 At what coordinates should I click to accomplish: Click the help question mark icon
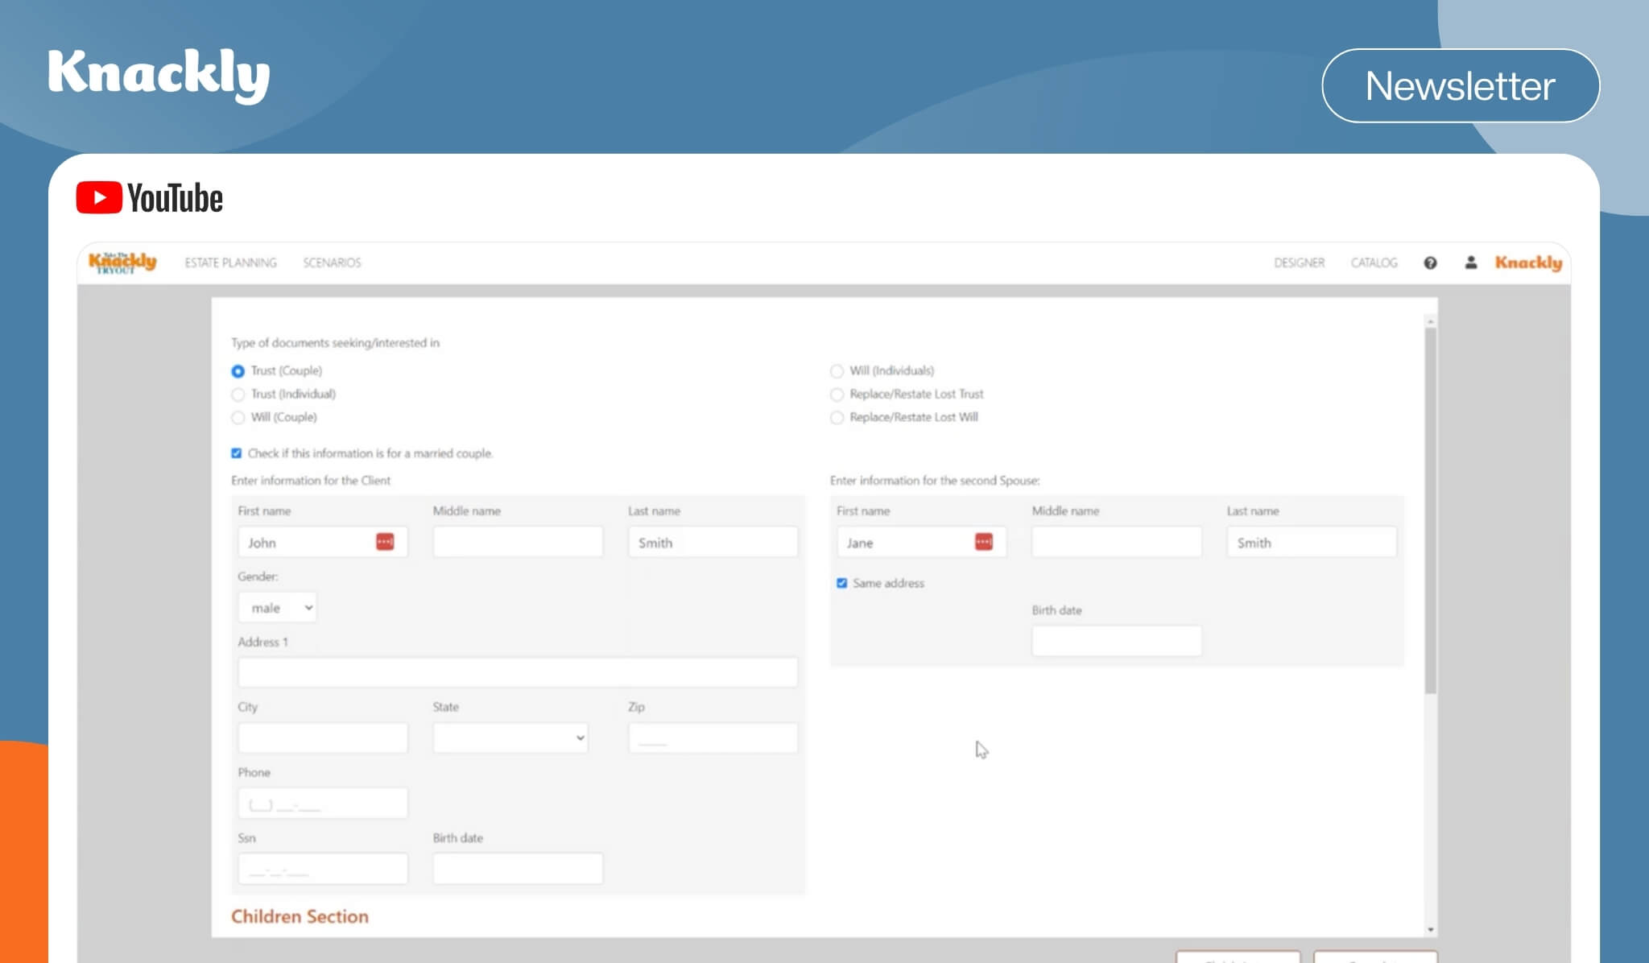click(x=1430, y=262)
